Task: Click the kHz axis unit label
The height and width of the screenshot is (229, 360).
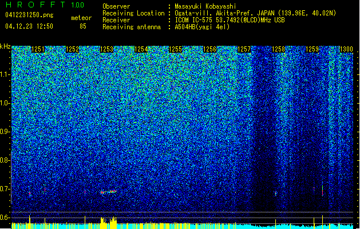Action: pyautogui.click(x=5, y=46)
